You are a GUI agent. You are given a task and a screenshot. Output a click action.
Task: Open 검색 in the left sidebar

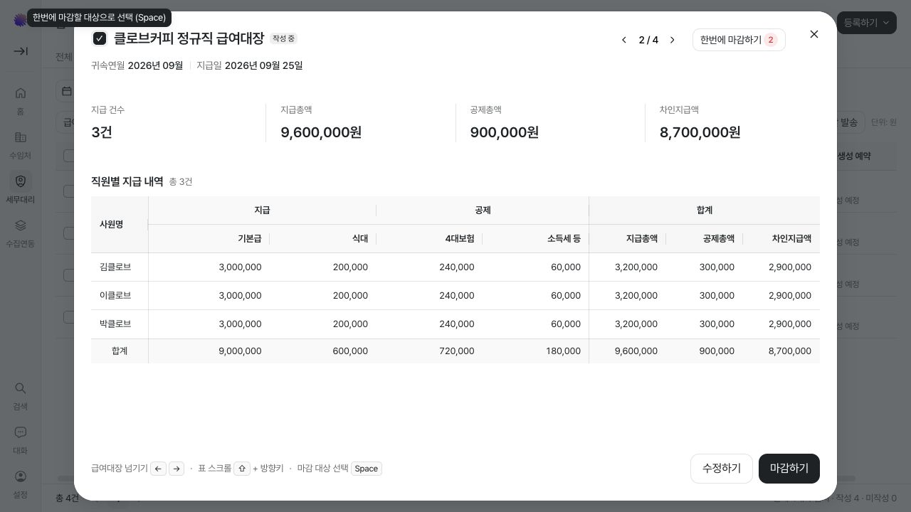pyautogui.click(x=21, y=395)
